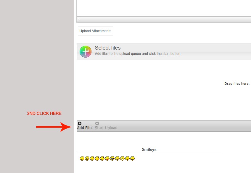Viewport: 251px width, 173px height.
Task: Click the Add Files button
Action: 85,126
